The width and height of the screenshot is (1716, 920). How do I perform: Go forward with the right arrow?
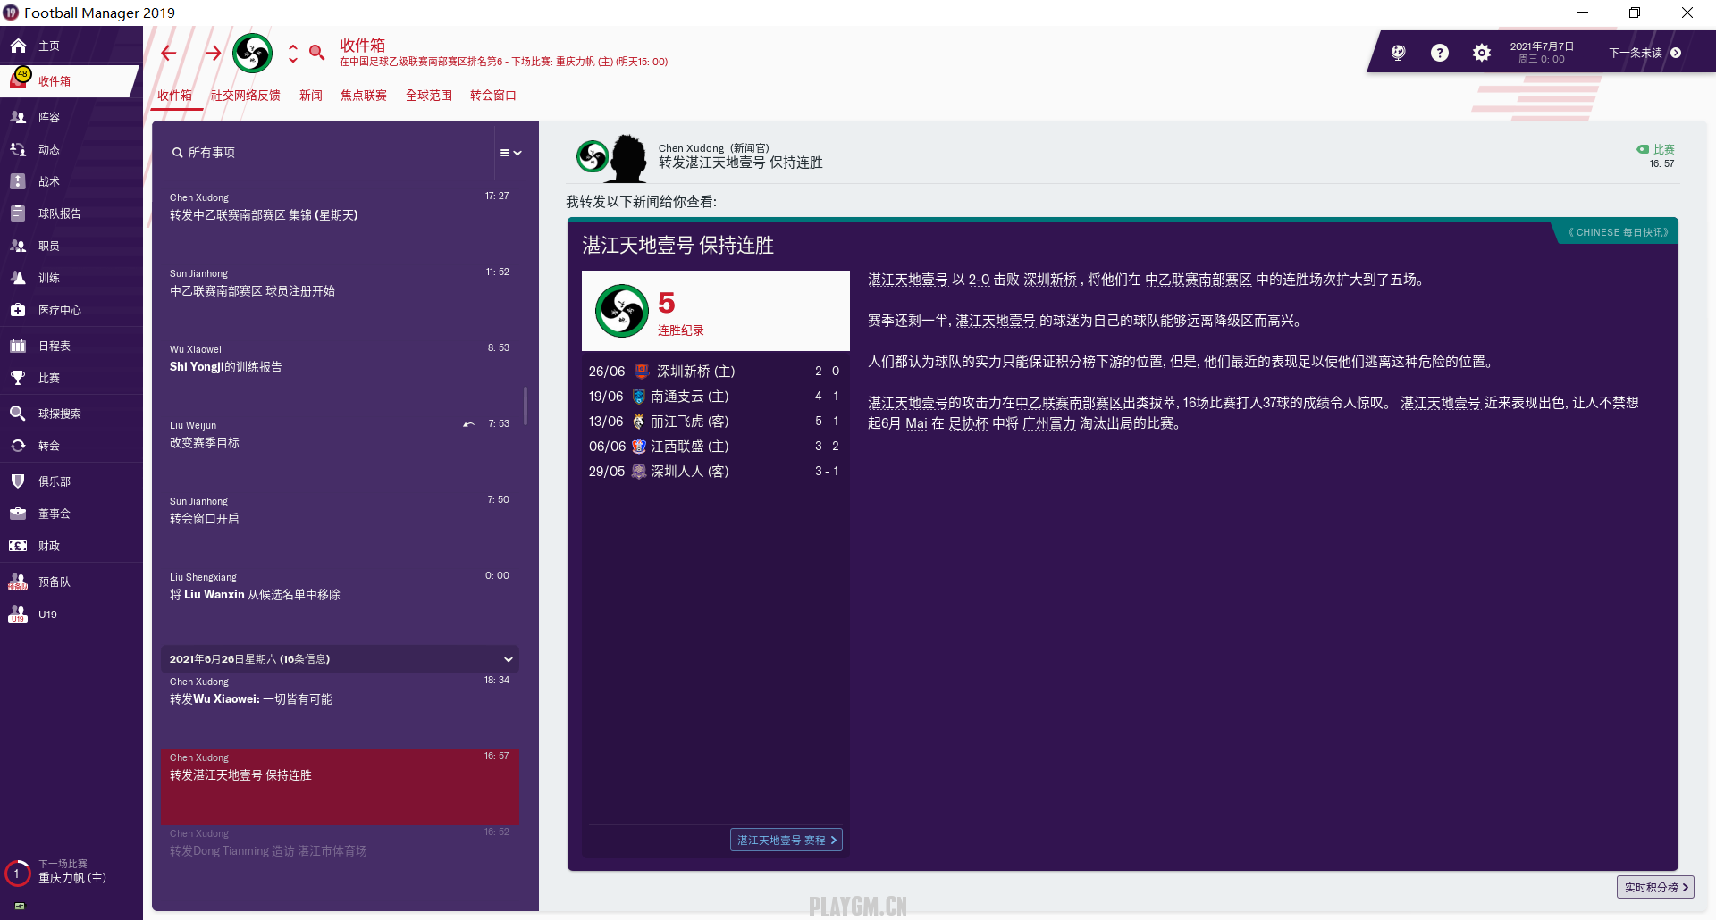(x=213, y=53)
